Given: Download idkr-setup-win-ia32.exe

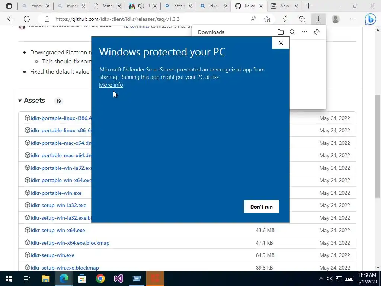Looking at the screenshot, I should [58, 205].
